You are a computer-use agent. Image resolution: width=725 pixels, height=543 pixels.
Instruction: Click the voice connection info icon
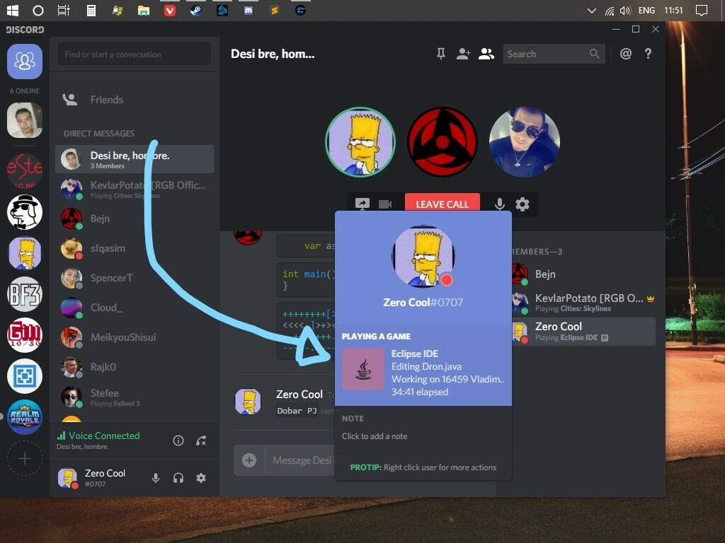tap(178, 440)
